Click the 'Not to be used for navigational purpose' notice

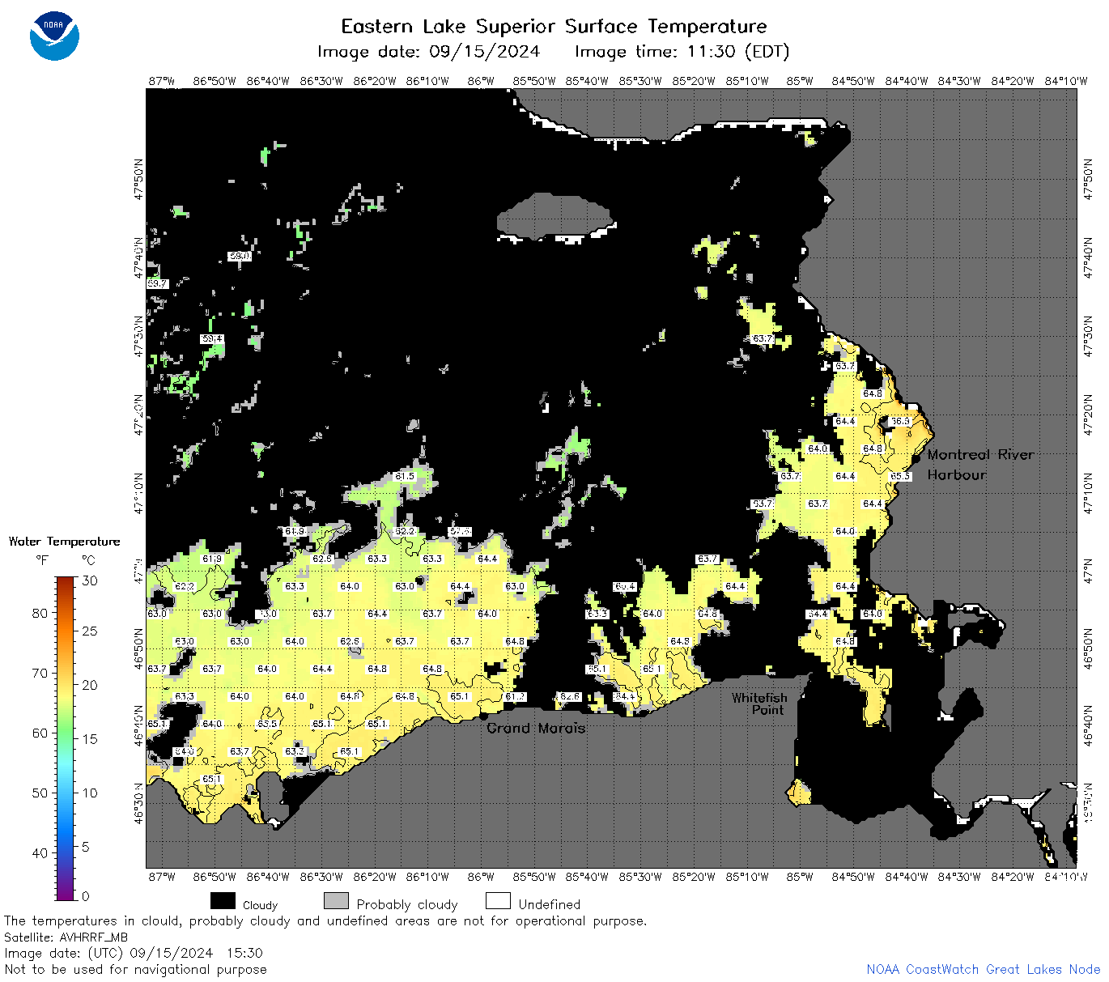135,969
